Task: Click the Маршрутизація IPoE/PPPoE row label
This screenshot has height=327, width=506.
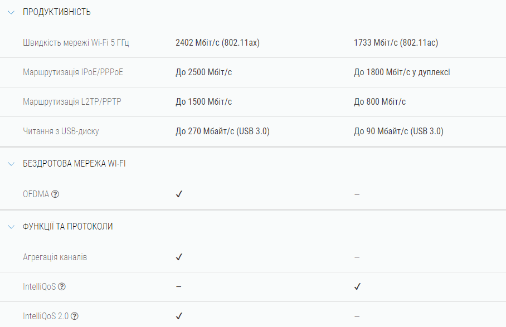Action: coord(73,72)
